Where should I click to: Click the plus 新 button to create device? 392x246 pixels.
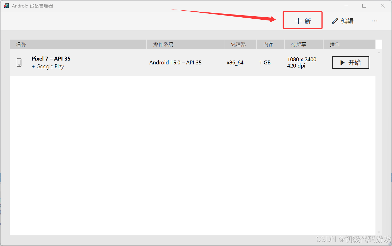[303, 21]
